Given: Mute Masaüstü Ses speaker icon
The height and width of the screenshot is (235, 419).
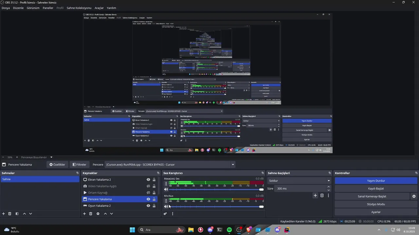Looking at the screenshot, I should coord(166,189).
